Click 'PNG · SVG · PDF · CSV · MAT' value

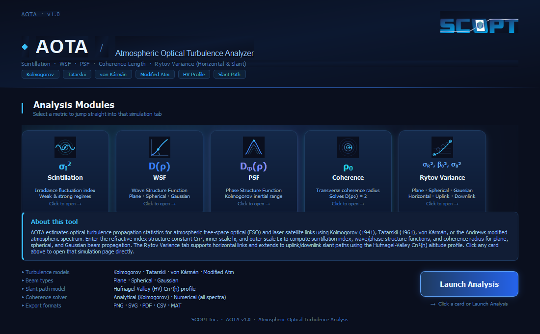pyautogui.click(x=147, y=306)
